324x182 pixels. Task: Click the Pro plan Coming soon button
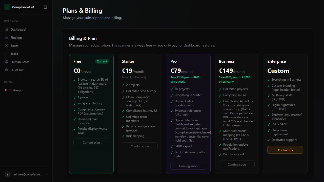pos(188,166)
